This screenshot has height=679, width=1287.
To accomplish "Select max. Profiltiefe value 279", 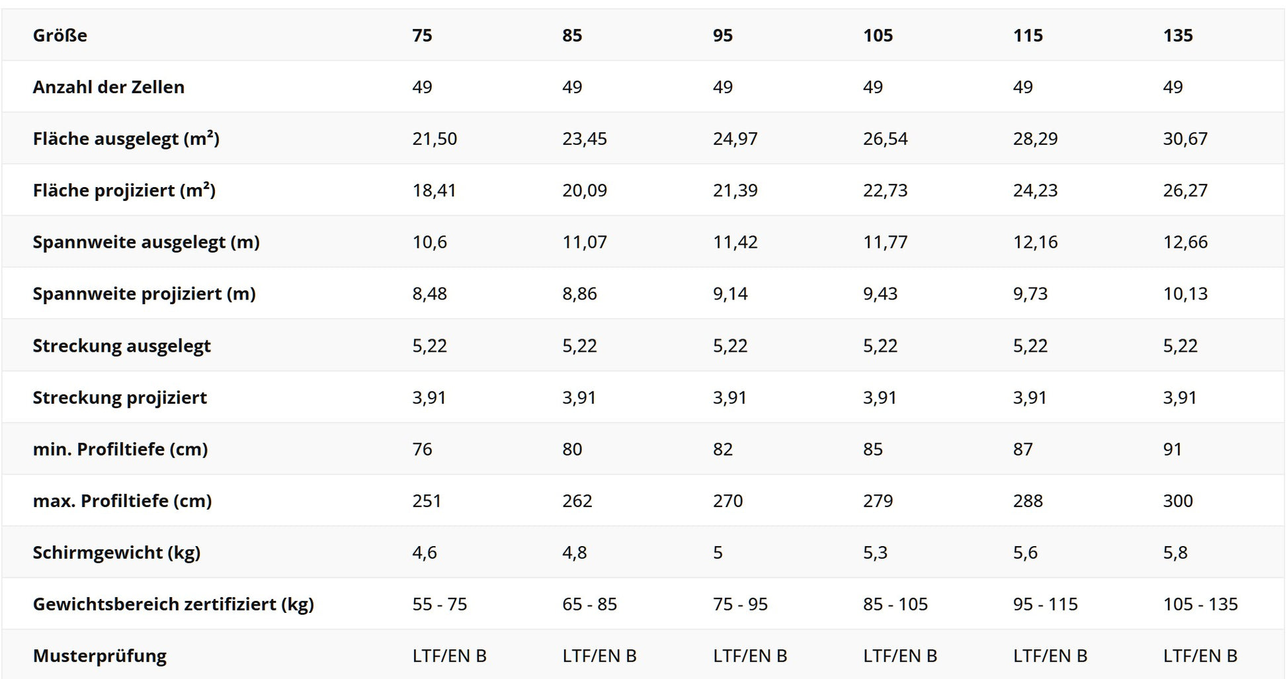I will [878, 500].
